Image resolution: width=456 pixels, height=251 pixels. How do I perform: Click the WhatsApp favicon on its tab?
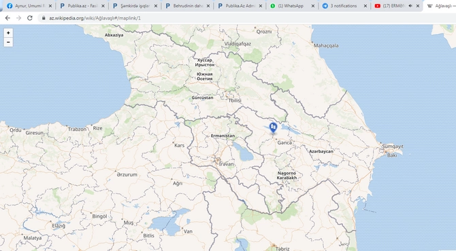click(272, 6)
